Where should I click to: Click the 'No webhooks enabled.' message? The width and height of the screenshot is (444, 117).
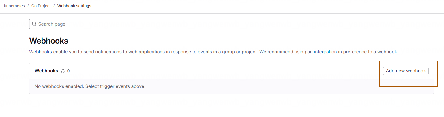click(x=59, y=86)
